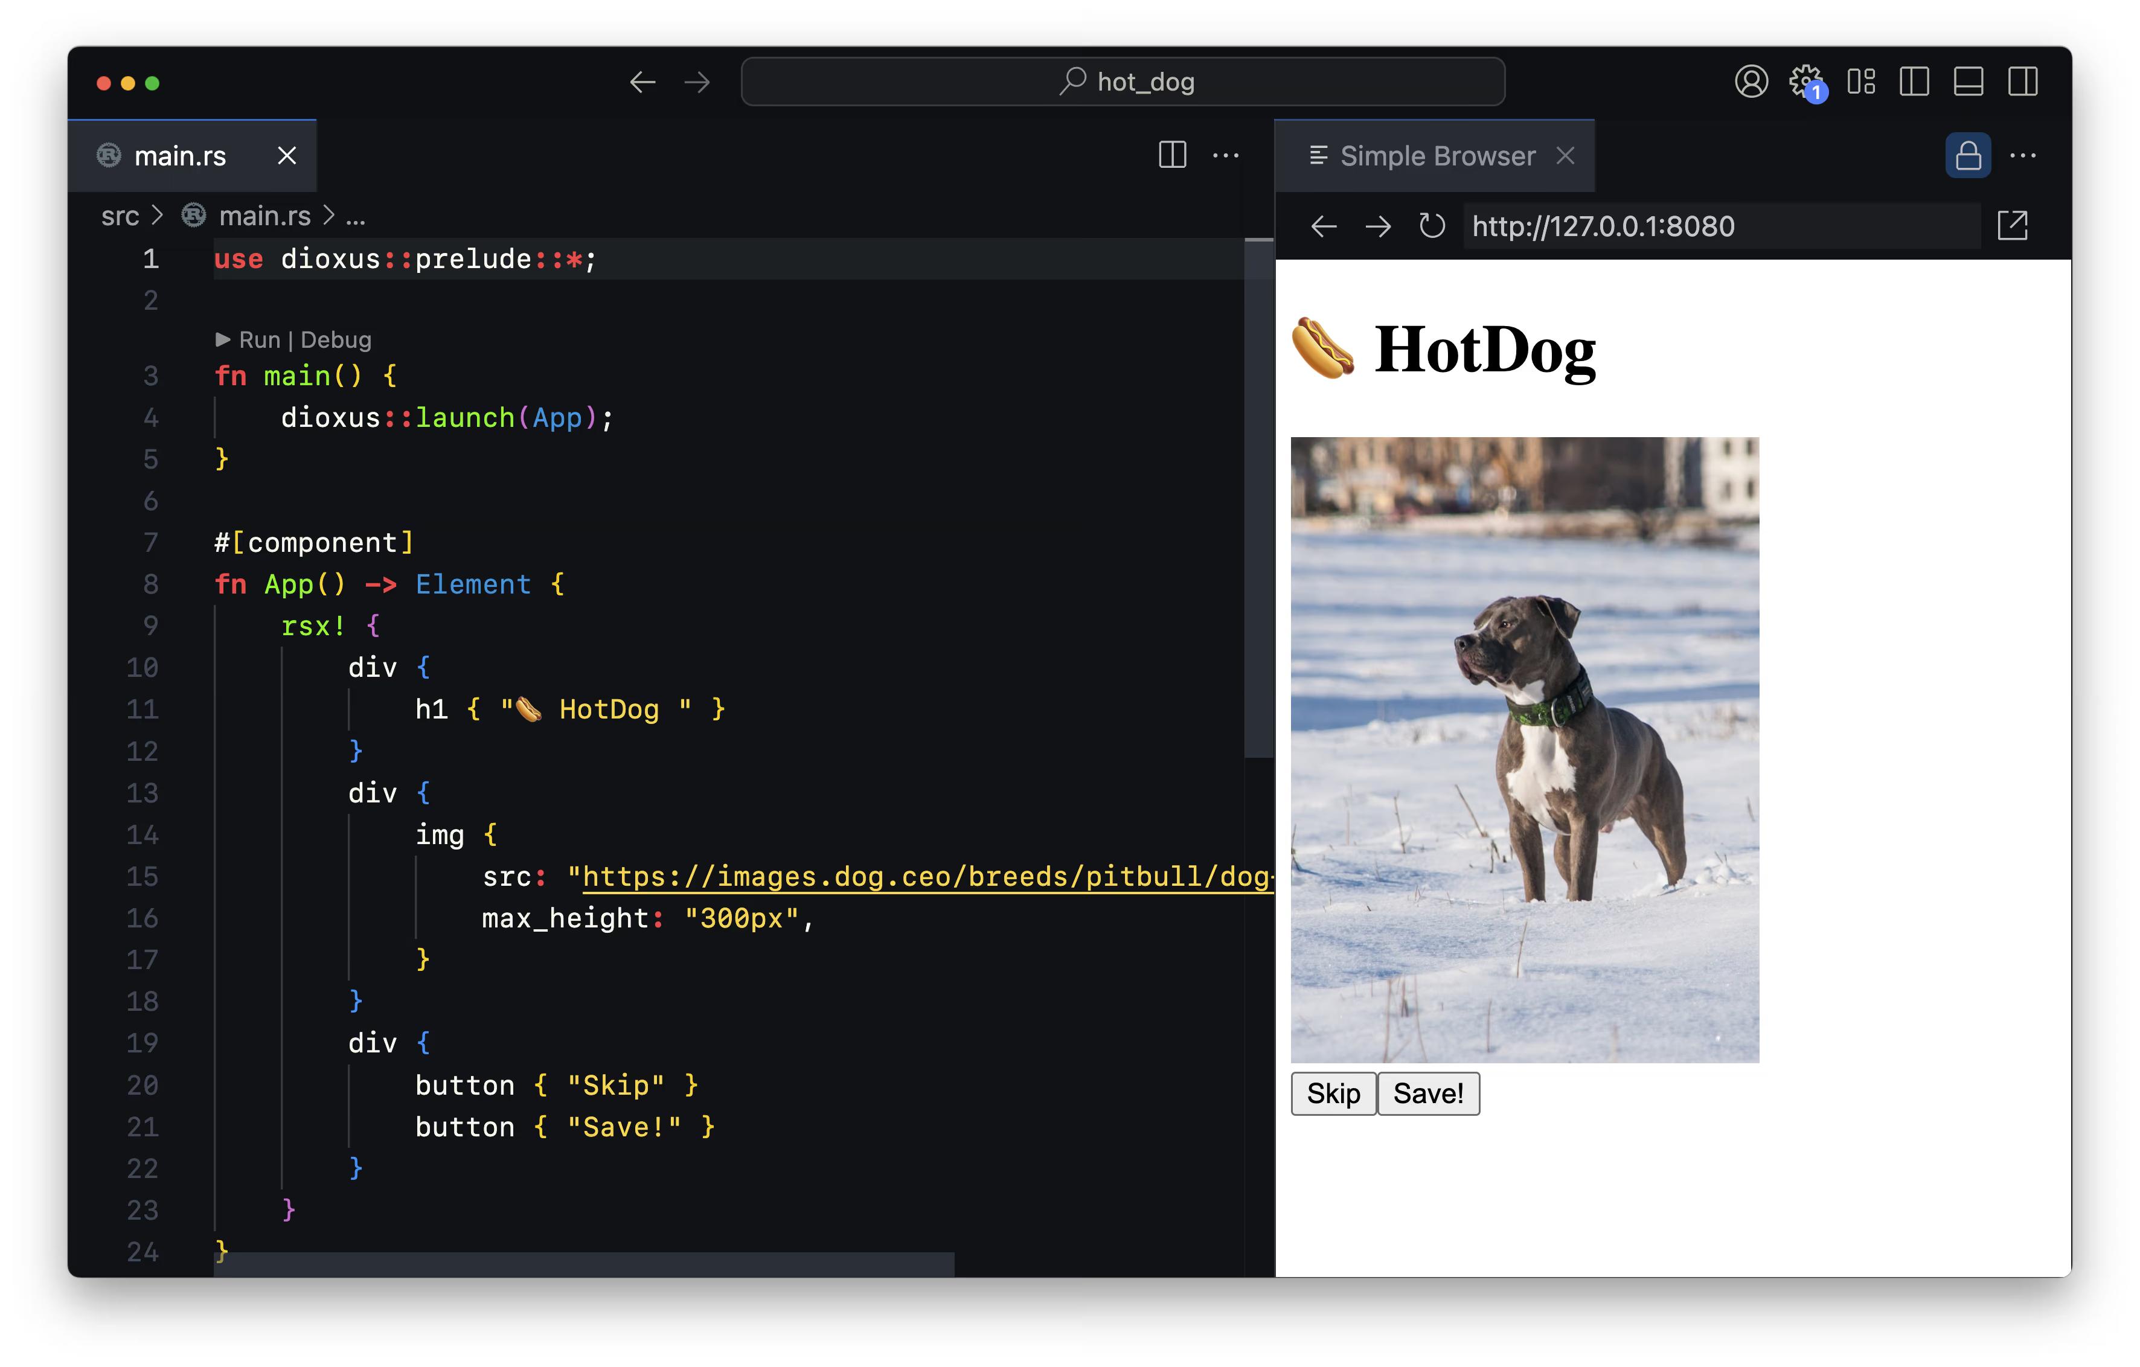Reload the Simple Browser page

click(1432, 226)
